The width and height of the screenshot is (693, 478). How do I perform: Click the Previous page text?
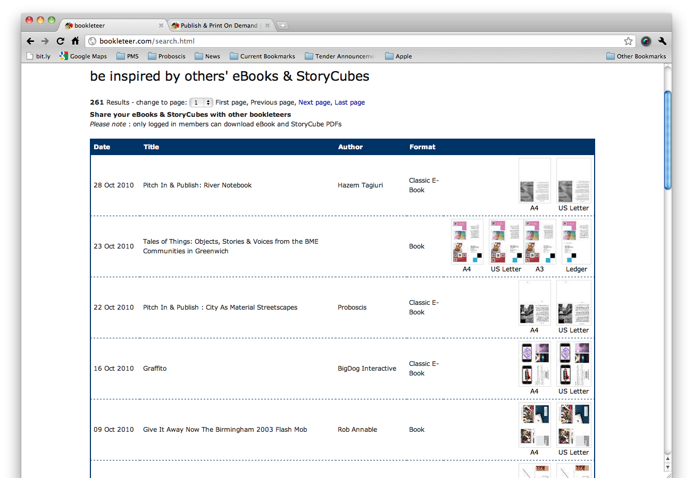272,103
